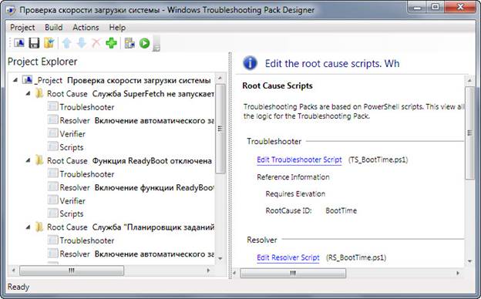The height and width of the screenshot is (299, 481).
Task: Select Troubleshooter under SuperFetch root cause
Action: [87, 107]
